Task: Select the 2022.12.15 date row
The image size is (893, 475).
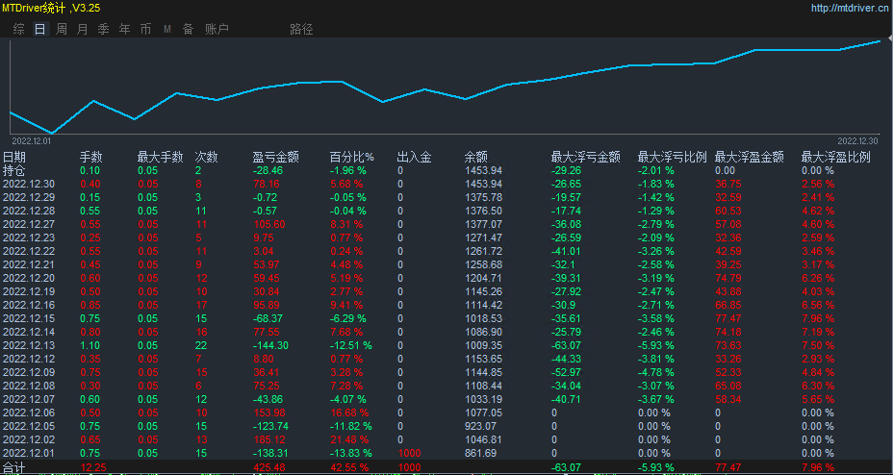Action: click(x=29, y=318)
